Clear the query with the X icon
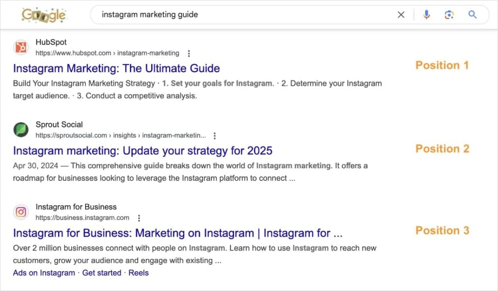Viewport: 498px width, 291px height. (401, 15)
